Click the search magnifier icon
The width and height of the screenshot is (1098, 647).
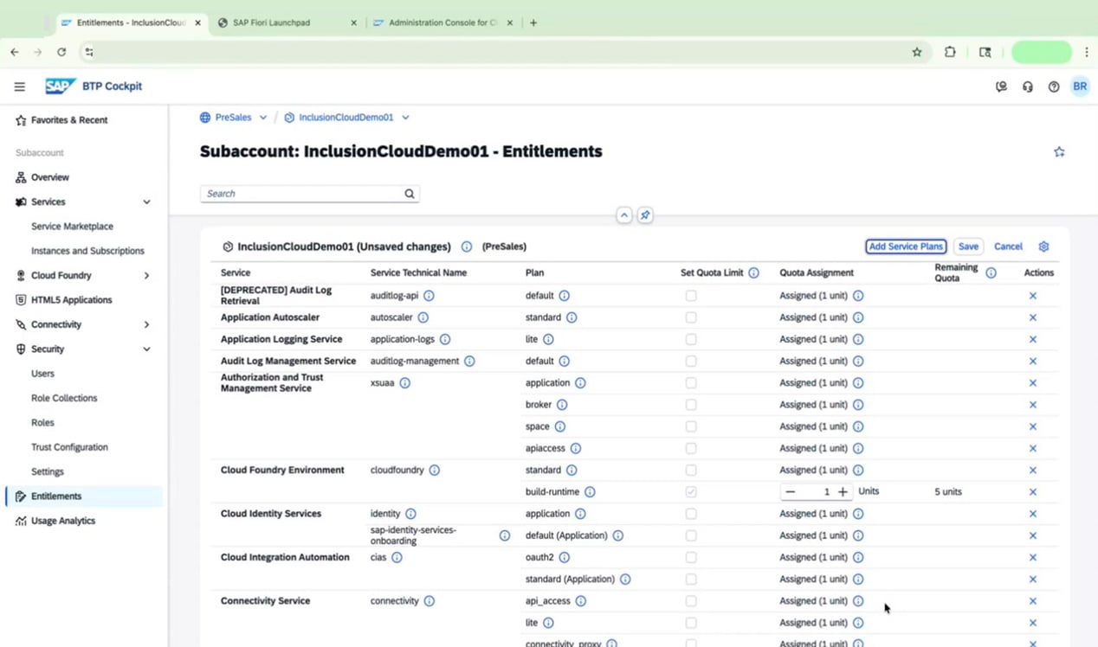point(410,194)
